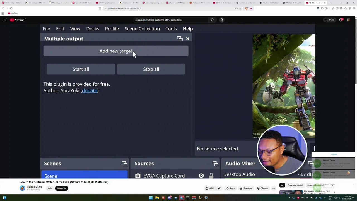
Task: Open the Profile menu in OBS
Action: click(112, 29)
